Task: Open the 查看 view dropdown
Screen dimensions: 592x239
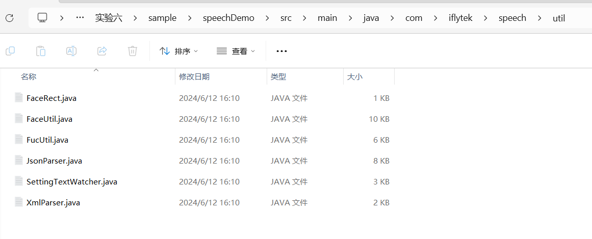Action: (x=236, y=51)
